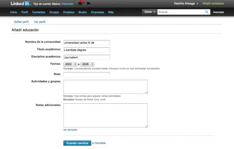The image size is (234, 149).
Task: Focus the Nombre de la universidad field
Action: pos(86,42)
